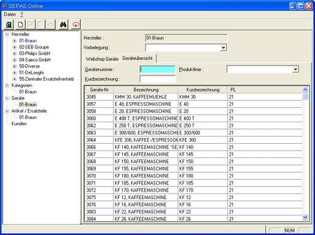Screen dimensions: 315x235
Task: Click the table scrollbar up arrow
Action: (x=305, y=89)
